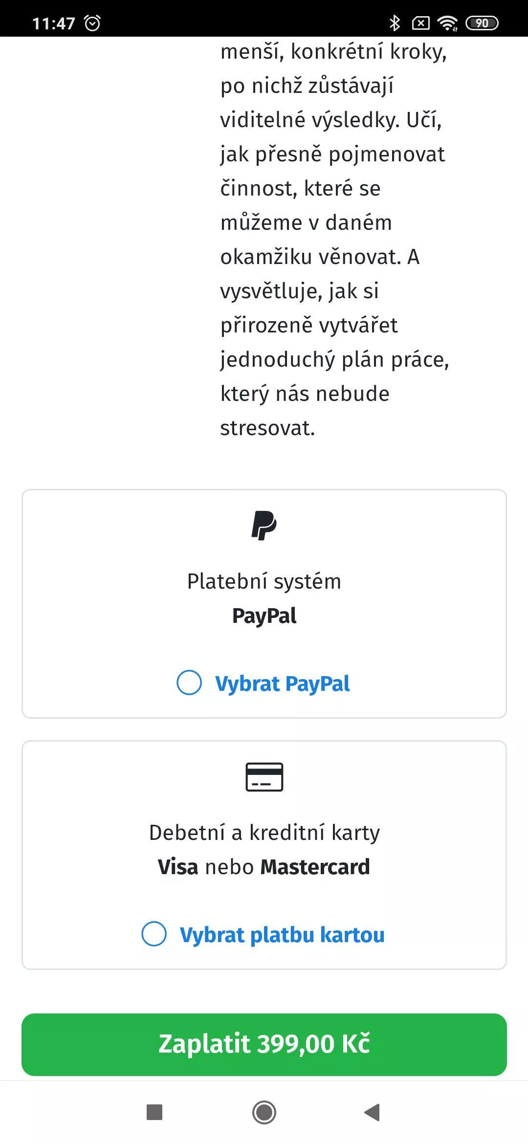Tap the battery level indicator
The width and height of the screenshot is (528, 1144).
pyautogui.click(x=482, y=23)
